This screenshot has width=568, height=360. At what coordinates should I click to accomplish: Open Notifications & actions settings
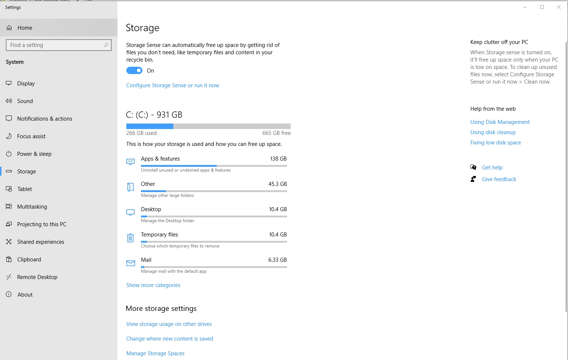pyautogui.click(x=45, y=118)
